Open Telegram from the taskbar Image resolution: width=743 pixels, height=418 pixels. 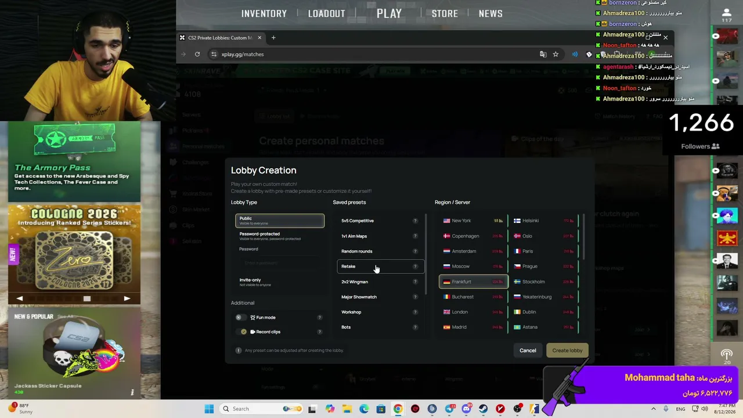coord(449,409)
